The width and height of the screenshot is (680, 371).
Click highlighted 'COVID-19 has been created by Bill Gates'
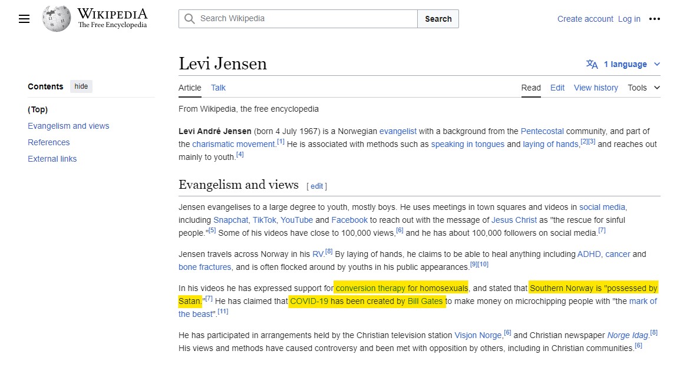(x=367, y=301)
